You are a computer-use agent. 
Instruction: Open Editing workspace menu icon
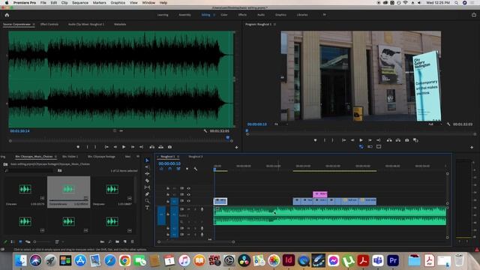pyautogui.click(x=214, y=15)
